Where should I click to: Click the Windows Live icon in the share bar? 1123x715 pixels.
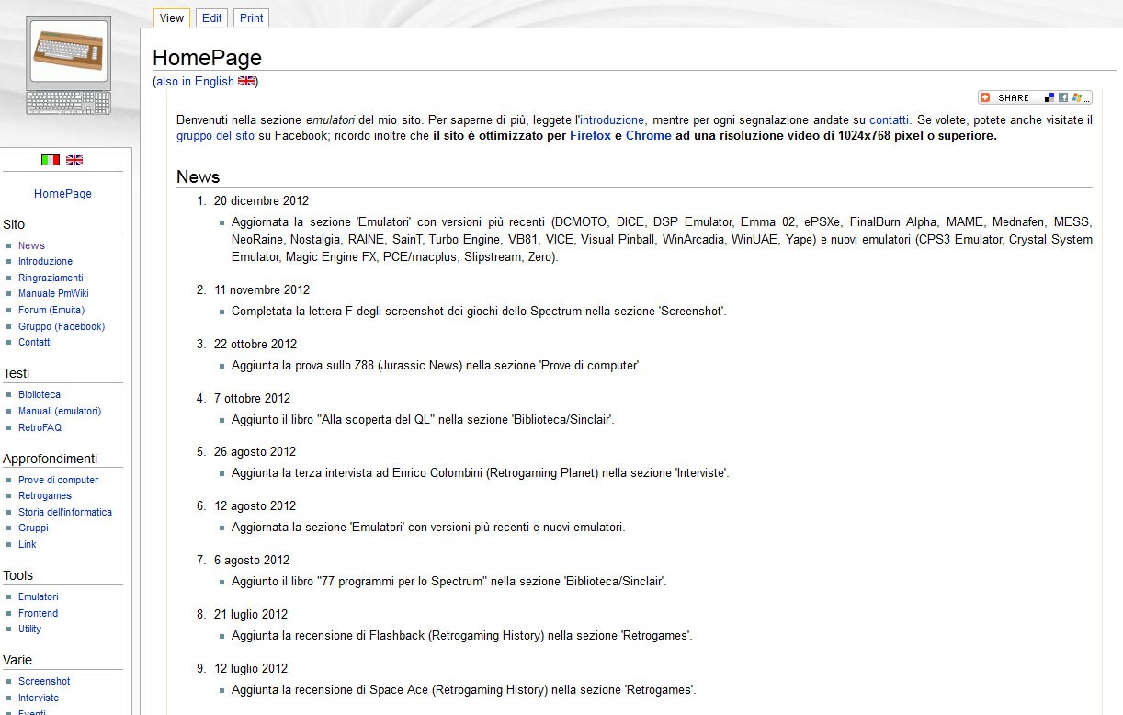1076,97
